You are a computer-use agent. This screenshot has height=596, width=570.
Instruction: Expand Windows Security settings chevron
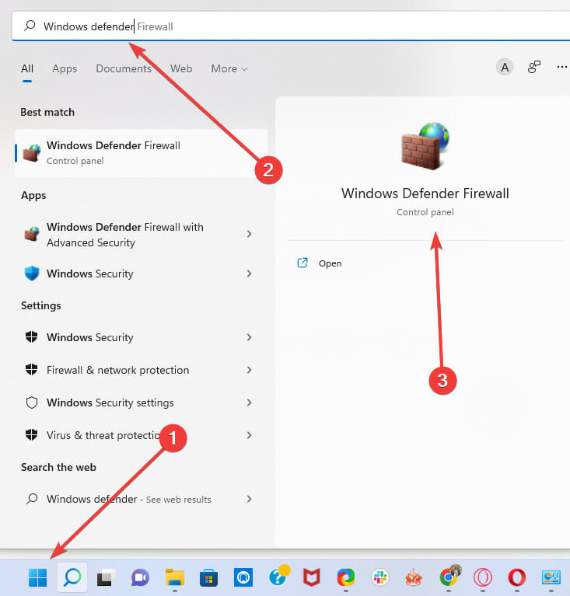point(249,403)
